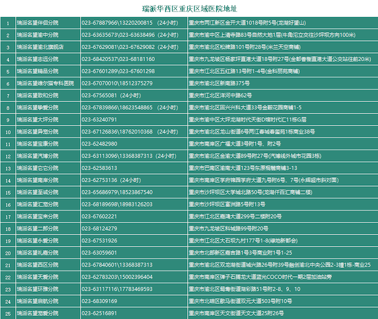Select hospital name 瑞派名望环雅分院
The height and width of the screenshot is (319, 378).
[38, 289]
